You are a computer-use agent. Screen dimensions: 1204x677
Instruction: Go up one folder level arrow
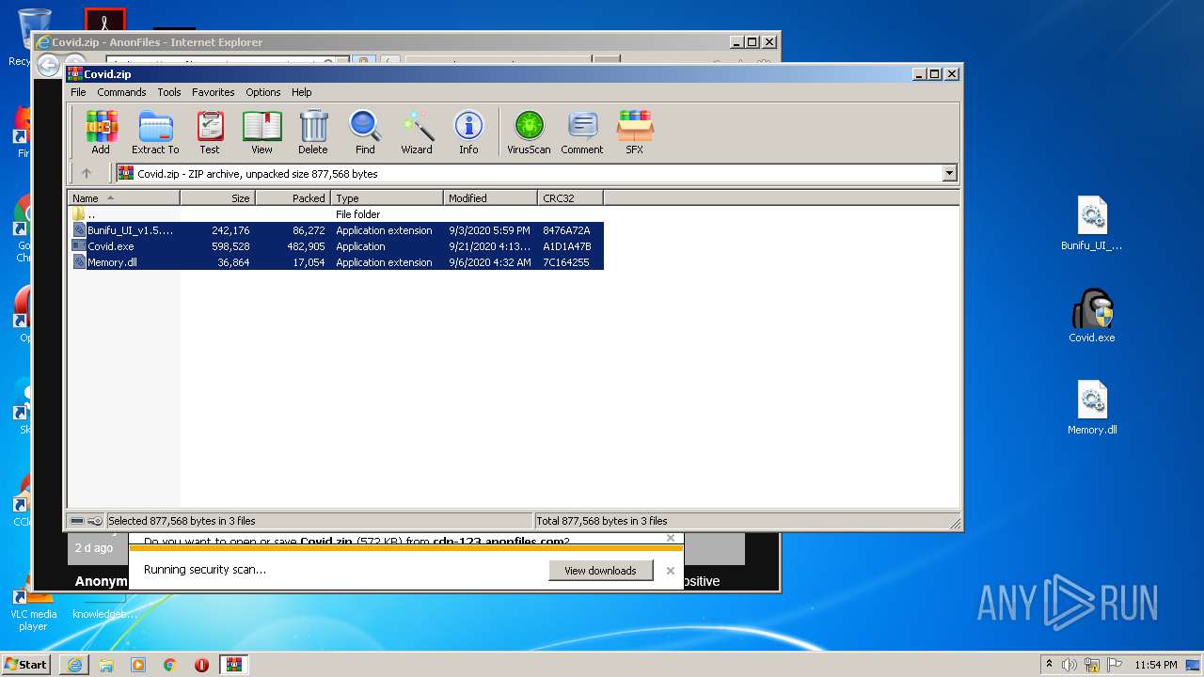pyautogui.click(x=87, y=173)
